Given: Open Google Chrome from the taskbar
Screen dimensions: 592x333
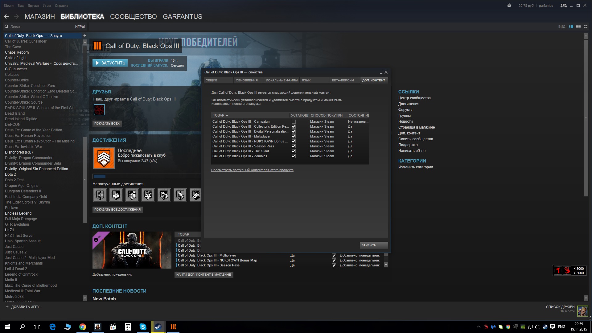Looking at the screenshot, I should click(x=83, y=327).
